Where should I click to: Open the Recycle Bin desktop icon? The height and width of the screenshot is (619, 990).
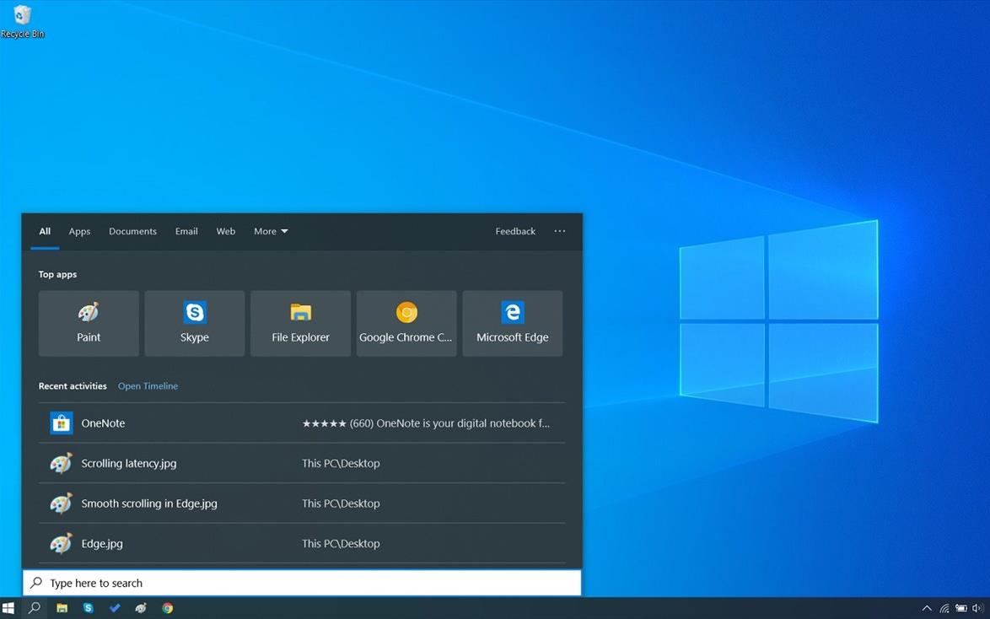23,21
